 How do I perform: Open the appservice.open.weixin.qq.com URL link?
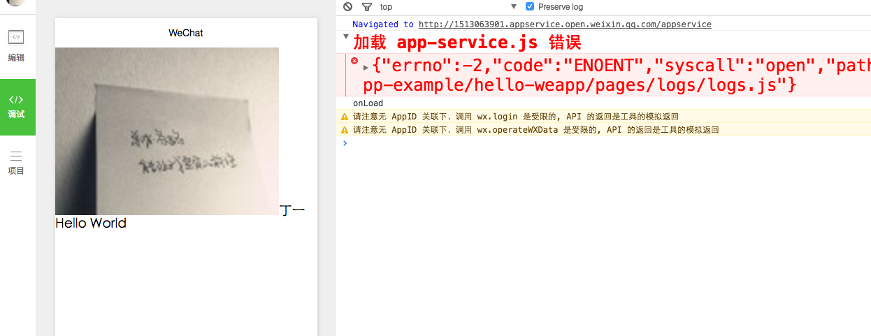[564, 24]
